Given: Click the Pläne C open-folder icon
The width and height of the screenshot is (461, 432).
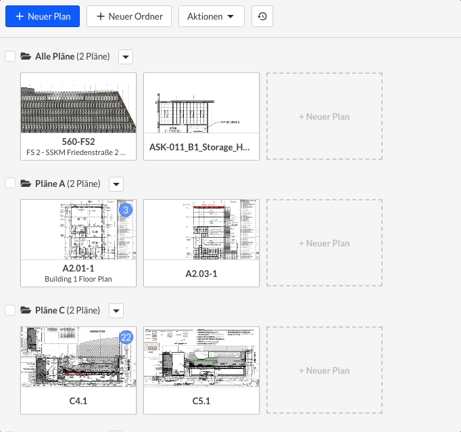Looking at the screenshot, I should [26, 310].
